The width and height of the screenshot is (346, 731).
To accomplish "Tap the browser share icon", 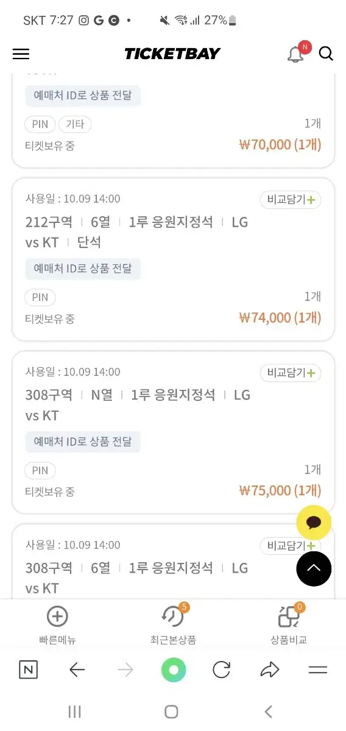I will tap(269, 670).
